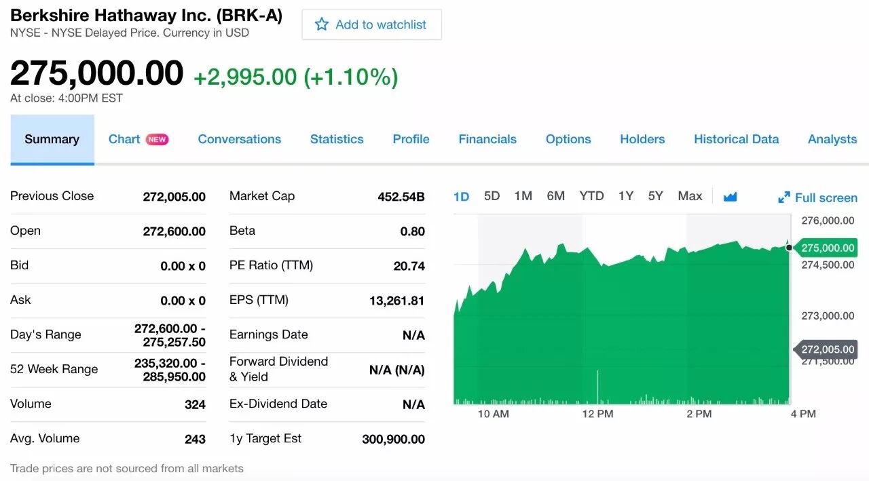Screen dimensions: 869x481
Task: Switch chart range to 1M
Action: (523, 196)
